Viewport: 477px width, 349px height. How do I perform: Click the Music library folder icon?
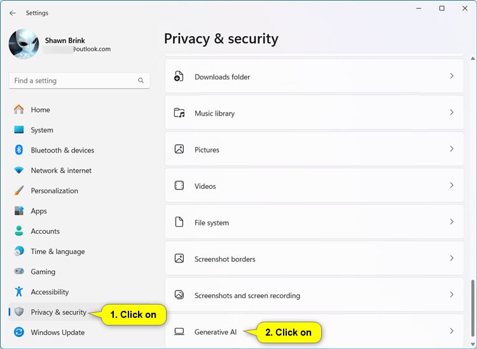tap(179, 113)
